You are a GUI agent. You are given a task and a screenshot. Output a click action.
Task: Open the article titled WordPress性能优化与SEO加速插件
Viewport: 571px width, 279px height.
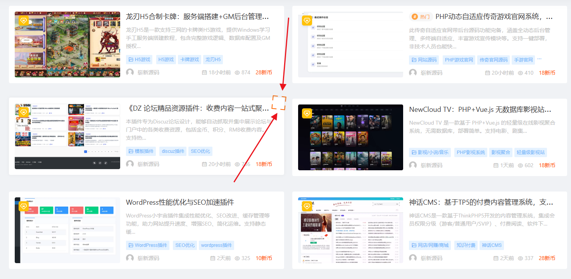pyautogui.click(x=180, y=202)
